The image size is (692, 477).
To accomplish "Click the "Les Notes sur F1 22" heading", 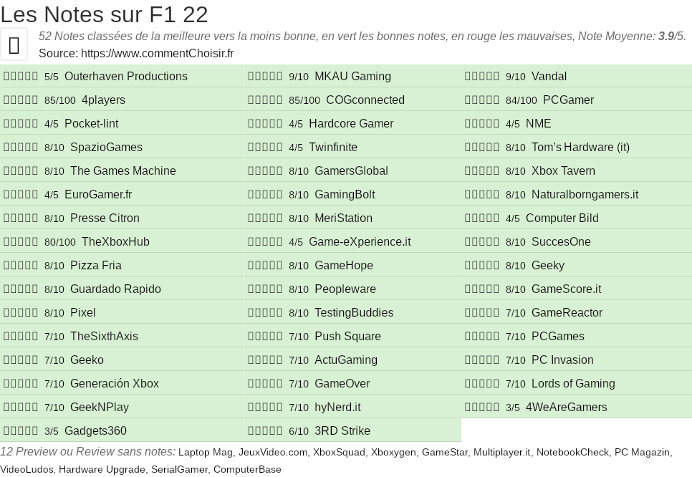I will click(105, 14).
